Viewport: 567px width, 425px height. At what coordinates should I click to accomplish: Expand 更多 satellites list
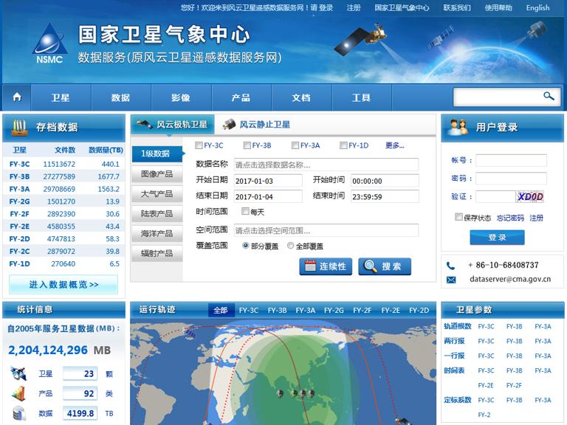[394, 145]
